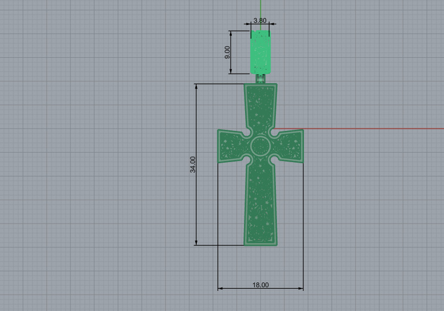Select the 34.00 cross height dimension
The width and height of the screenshot is (444, 311).
tap(193, 165)
